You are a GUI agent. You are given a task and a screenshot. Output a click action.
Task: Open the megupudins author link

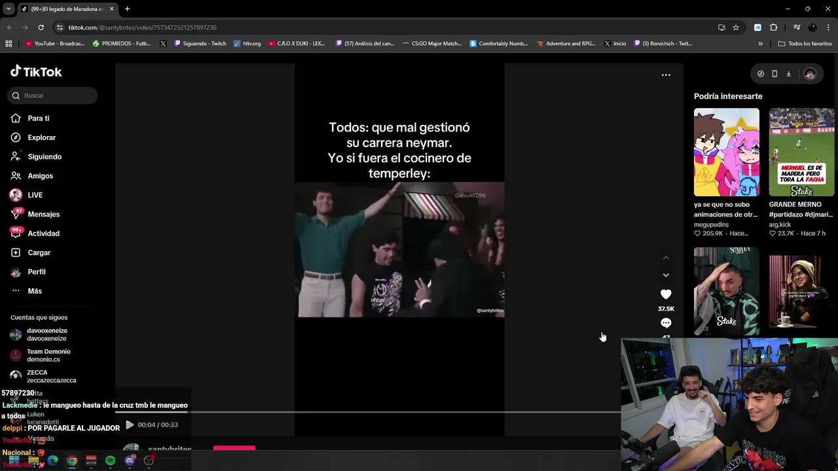tap(711, 224)
